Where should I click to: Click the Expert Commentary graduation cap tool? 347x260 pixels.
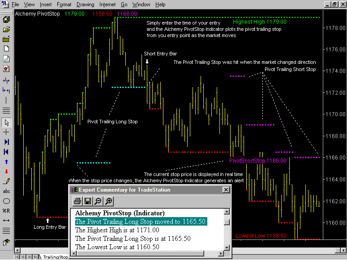[x=6, y=242]
